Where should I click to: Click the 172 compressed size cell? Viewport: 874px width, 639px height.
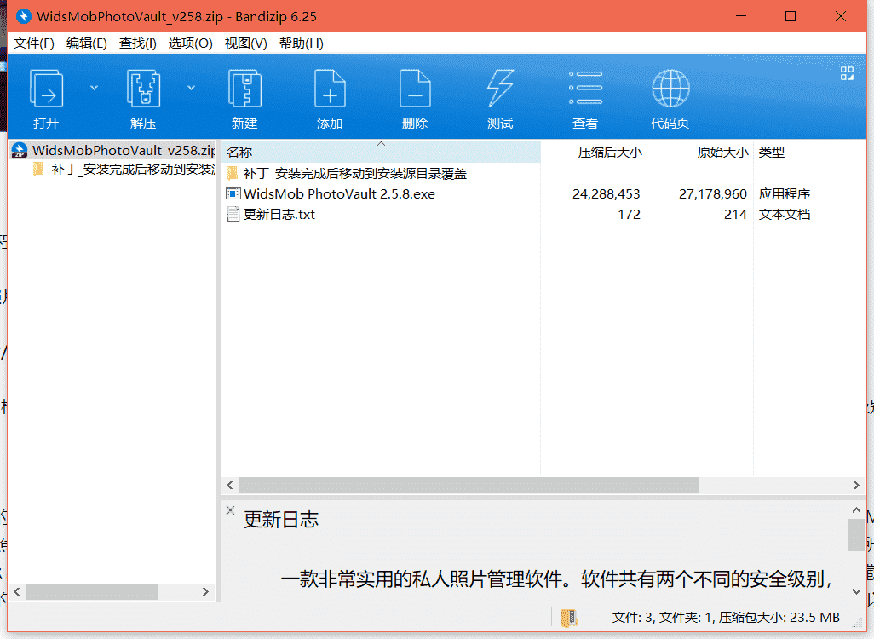pyautogui.click(x=629, y=215)
